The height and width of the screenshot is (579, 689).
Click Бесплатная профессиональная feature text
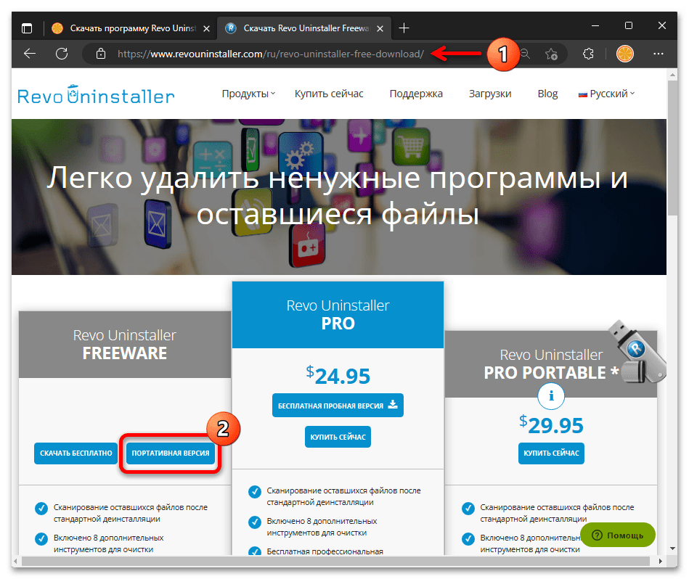pos(325,551)
